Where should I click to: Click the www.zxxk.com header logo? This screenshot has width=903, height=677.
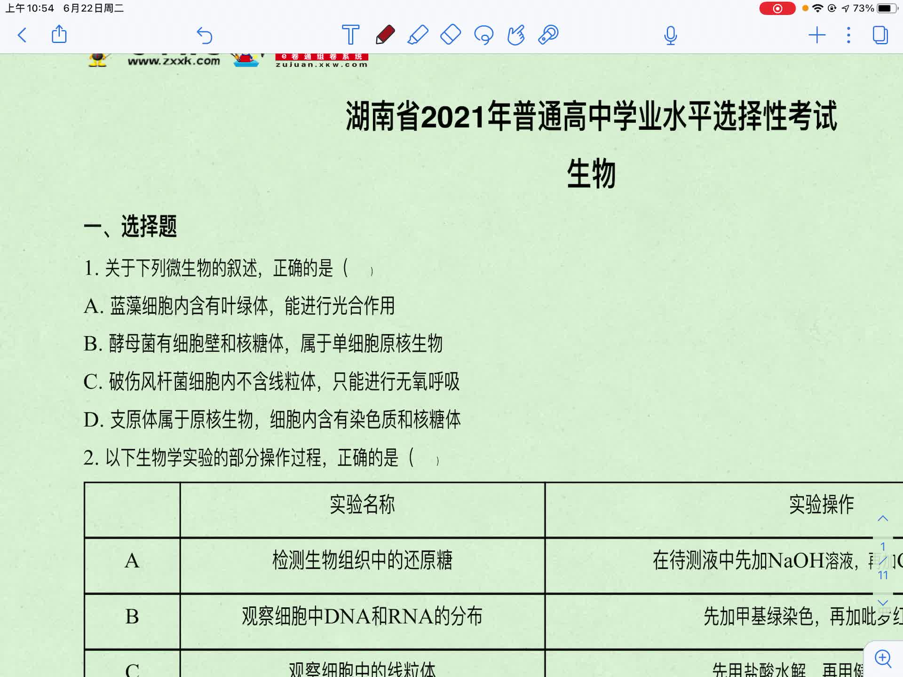pyautogui.click(x=174, y=60)
